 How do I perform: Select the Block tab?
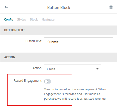(34, 20)
